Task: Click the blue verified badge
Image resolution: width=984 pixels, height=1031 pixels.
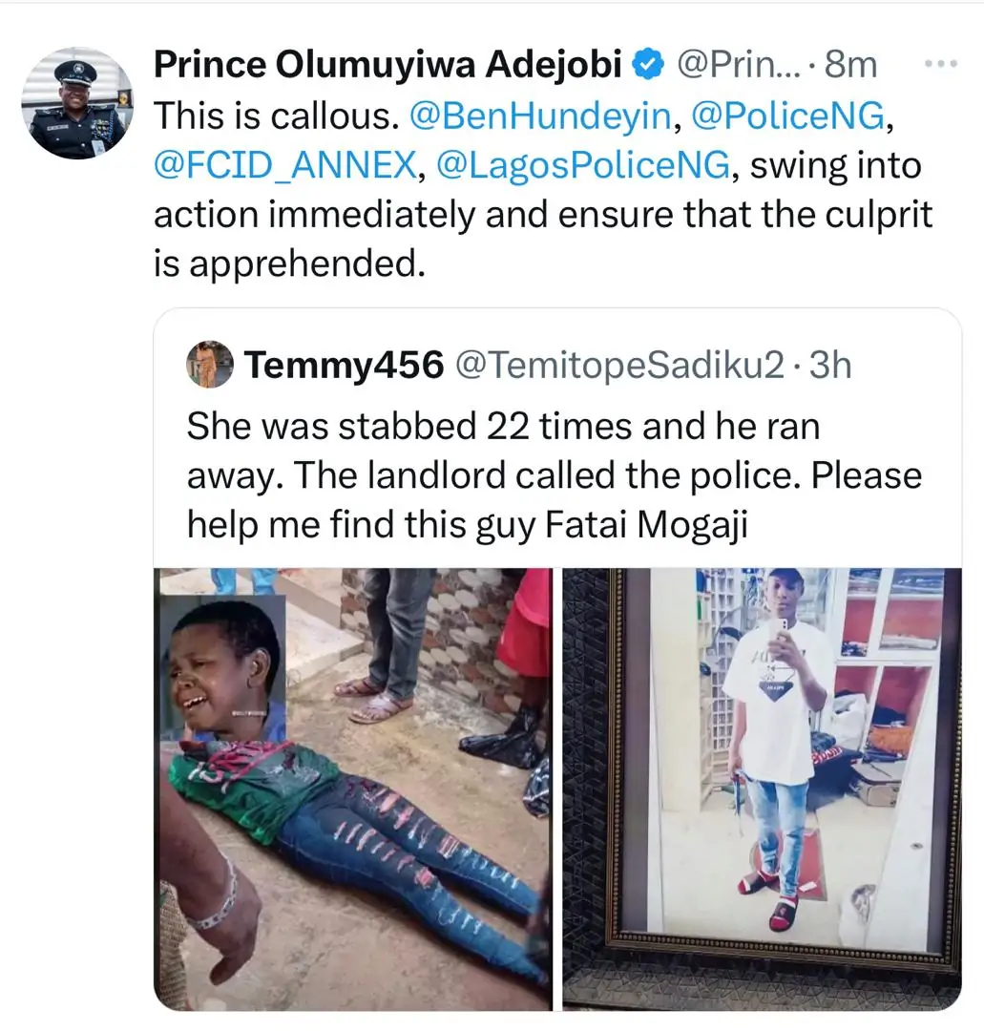Action: (649, 66)
